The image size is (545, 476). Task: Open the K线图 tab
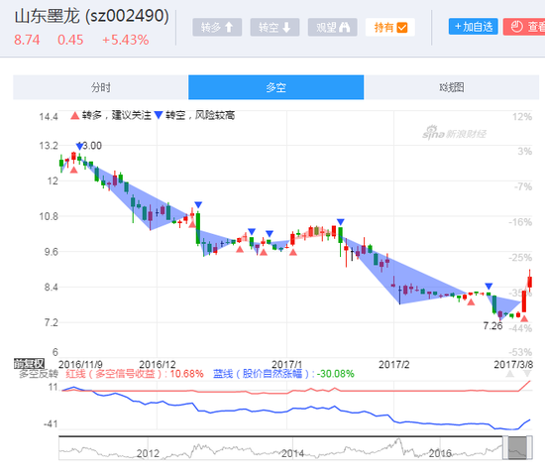pos(452,87)
